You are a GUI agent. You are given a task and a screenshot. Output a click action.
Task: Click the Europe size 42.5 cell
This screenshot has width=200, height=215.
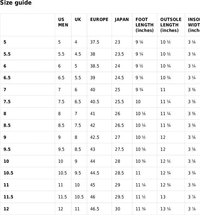point(95,137)
